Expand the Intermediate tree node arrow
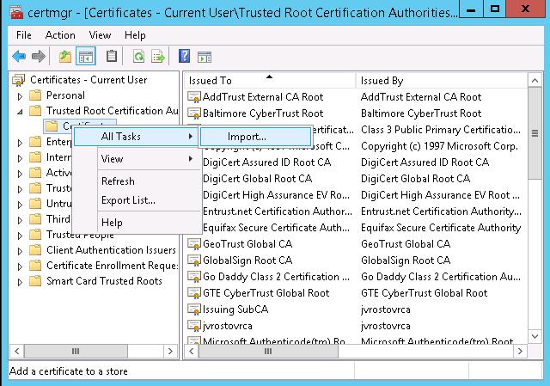The width and height of the screenshot is (550, 386). [x=20, y=158]
